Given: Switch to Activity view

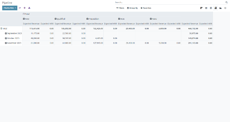Looking at the screenshot, I should tap(225, 8).
